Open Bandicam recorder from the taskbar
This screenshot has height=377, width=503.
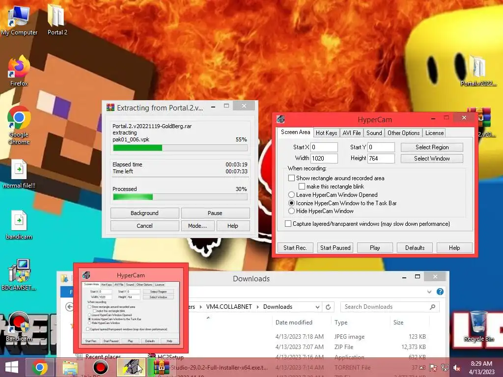(100, 367)
